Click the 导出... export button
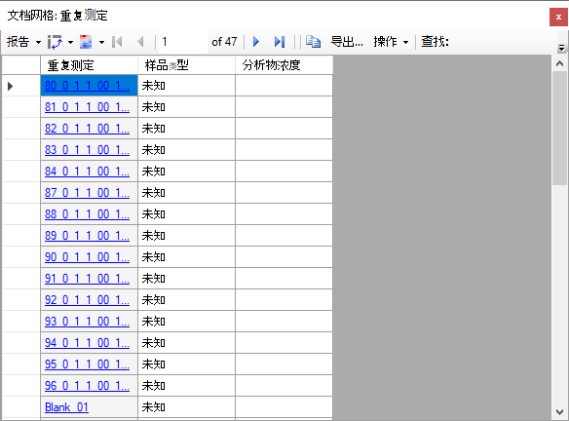The width and height of the screenshot is (569, 421). (x=347, y=42)
